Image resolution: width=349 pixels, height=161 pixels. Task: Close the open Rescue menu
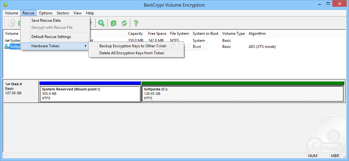pyautogui.click(x=28, y=13)
